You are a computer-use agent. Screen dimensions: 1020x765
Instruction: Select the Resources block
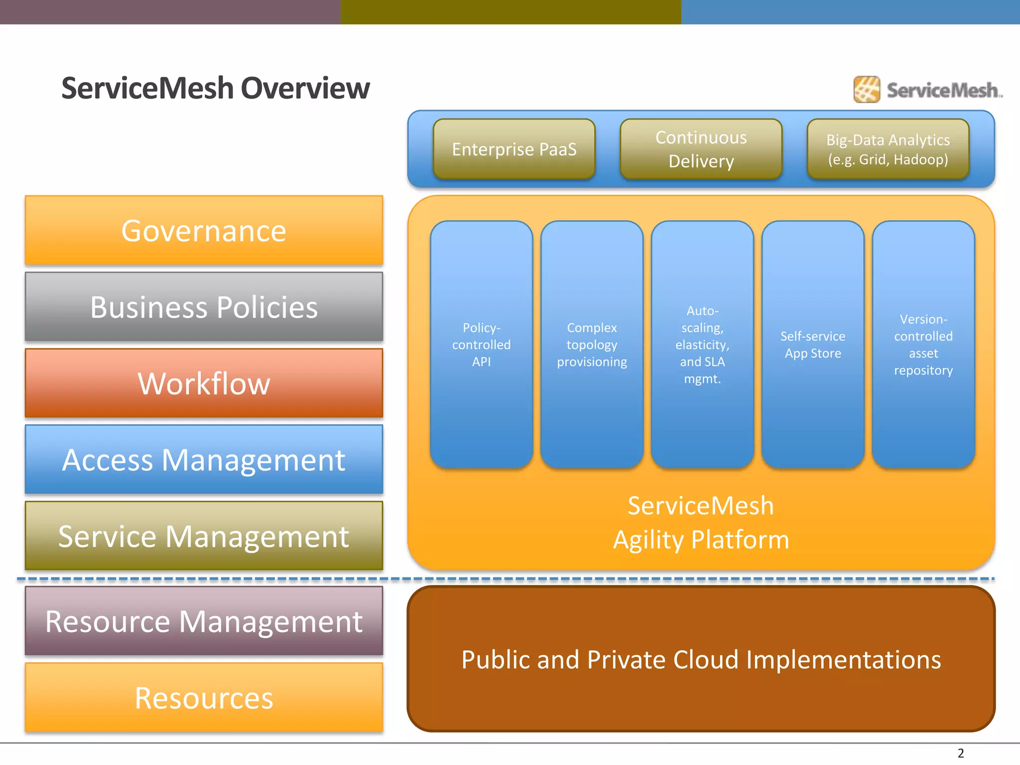pos(204,697)
